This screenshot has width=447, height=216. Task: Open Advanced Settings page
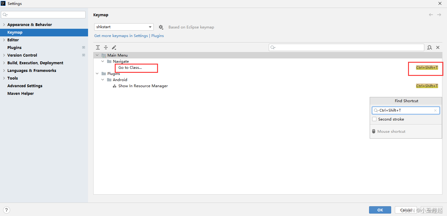coord(25,86)
